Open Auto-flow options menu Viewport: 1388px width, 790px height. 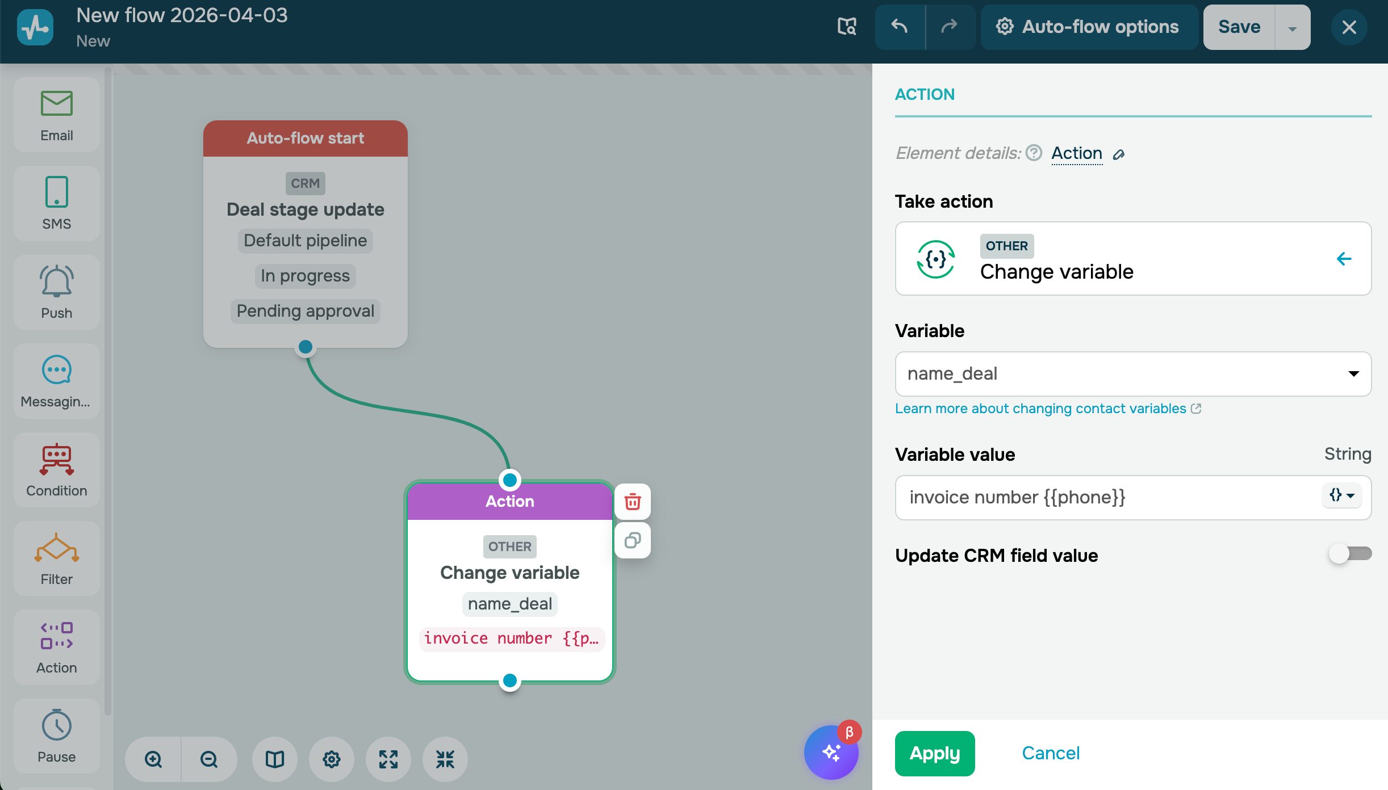pyautogui.click(x=1088, y=27)
